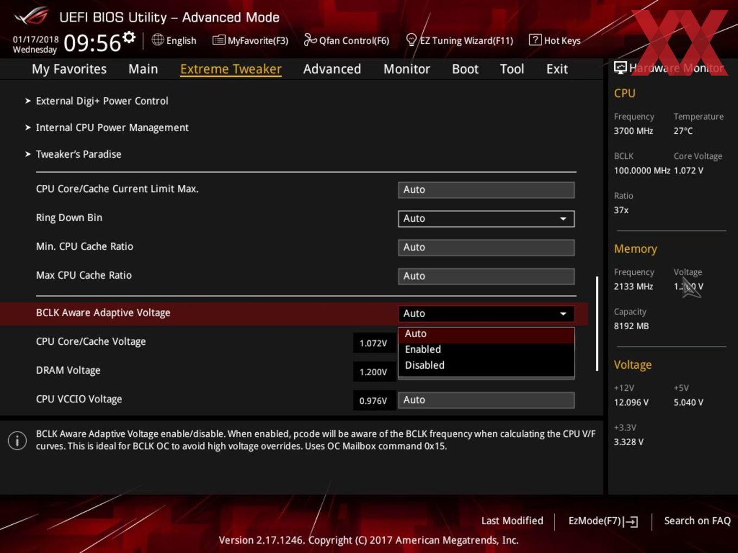Open Ring Down Bin dropdown
738x553 pixels.
point(486,218)
